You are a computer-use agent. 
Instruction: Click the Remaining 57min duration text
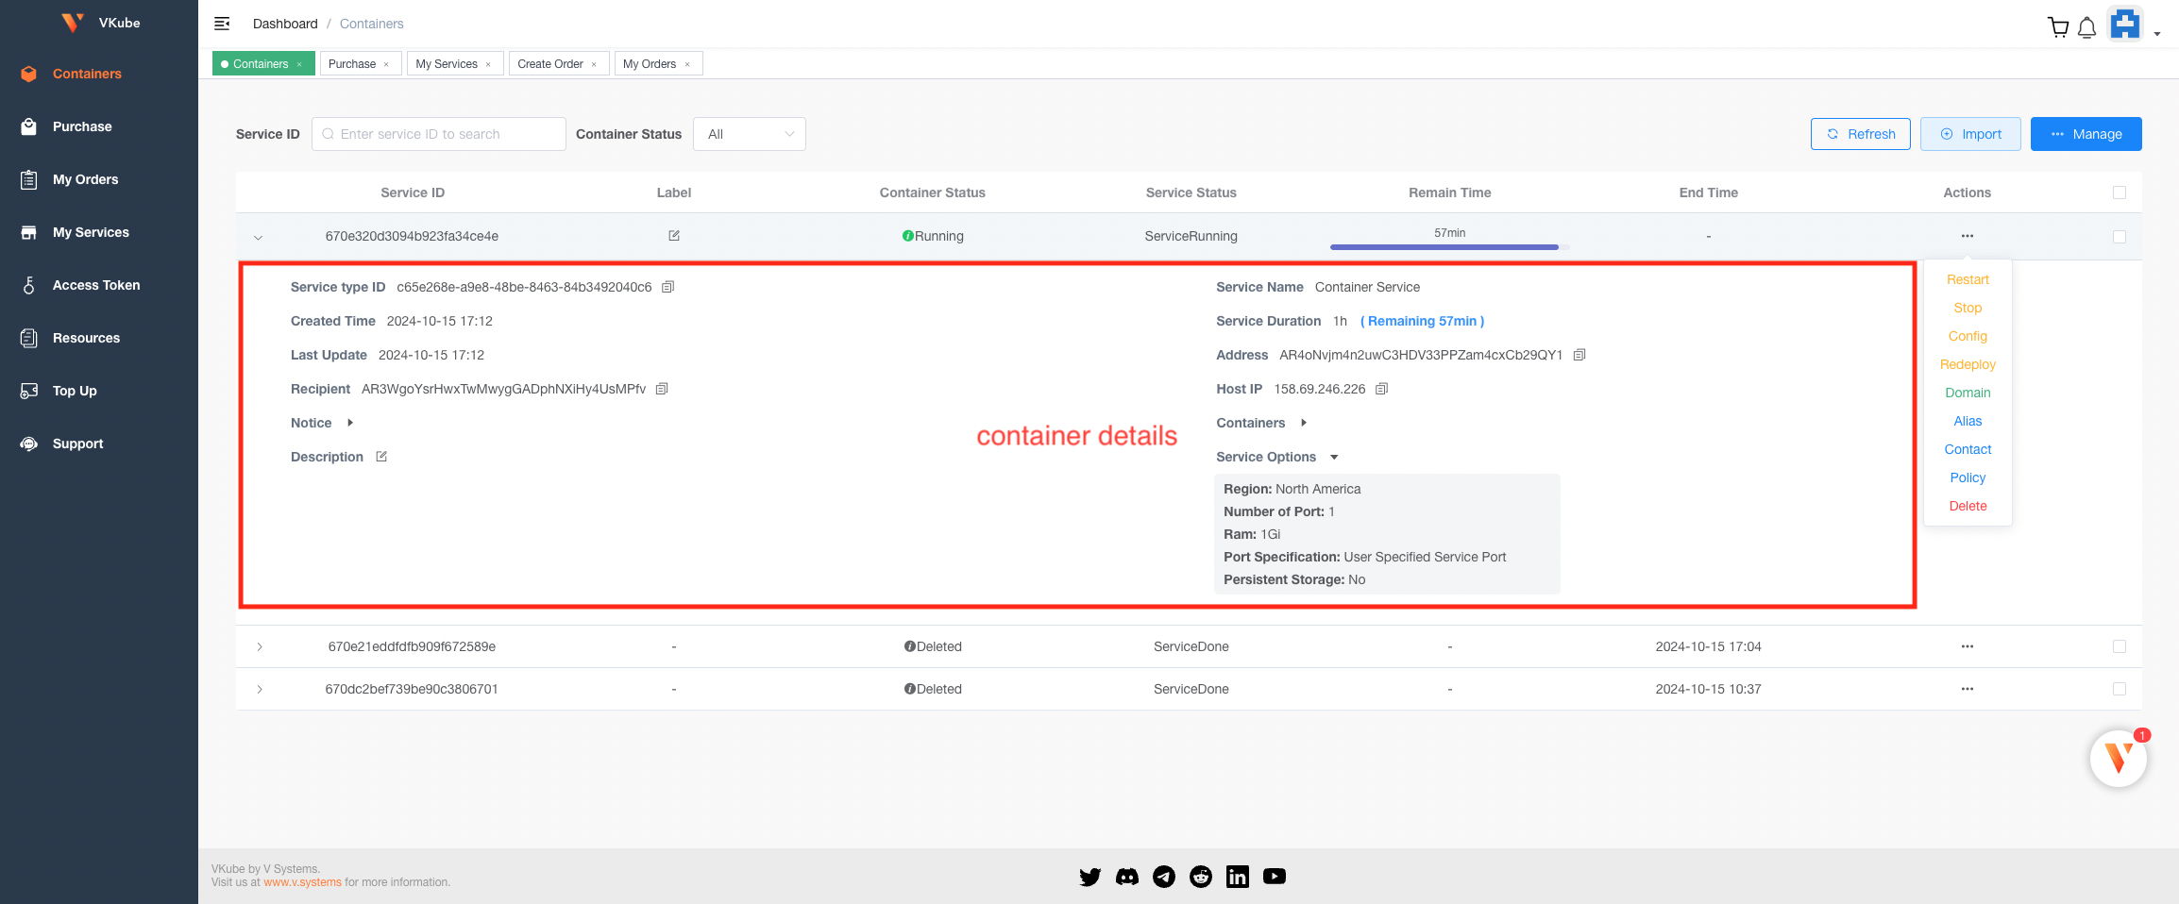tap(1422, 321)
